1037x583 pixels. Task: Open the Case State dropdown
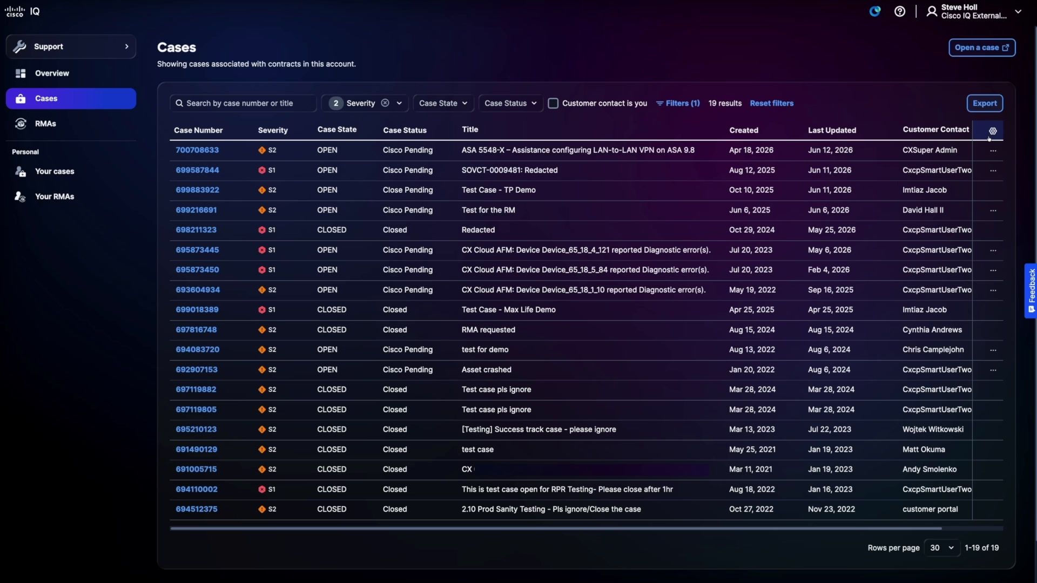point(443,103)
